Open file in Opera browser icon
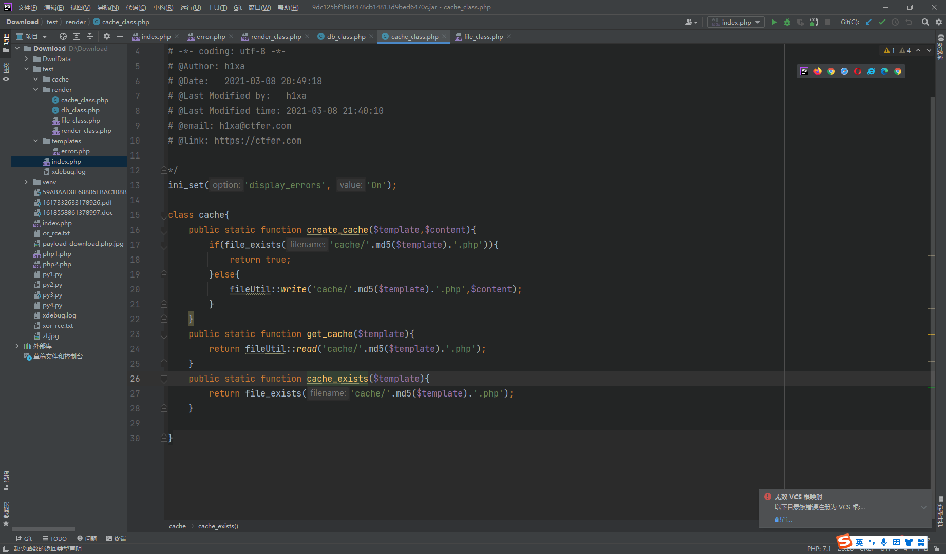Screen dimensions: 946x554 coord(858,71)
